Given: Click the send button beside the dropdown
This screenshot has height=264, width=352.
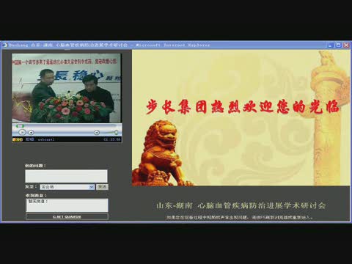Looking at the screenshot, I should (102, 187).
